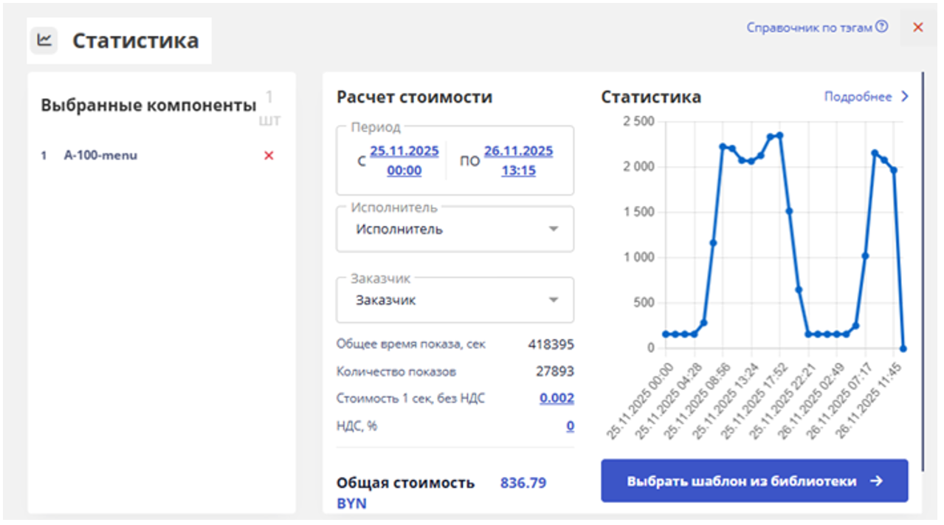Select A-100-menu in selected components list

pyautogui.click(x=100, y=156)
